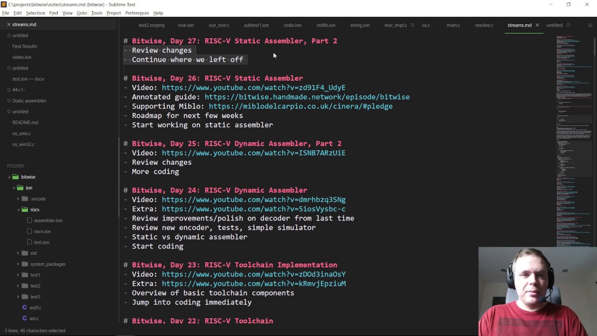Viewport: 597px width, 336px height.
Task: Expand the std folder arrow
Action: pyautogui.click(x=18, y=253)
